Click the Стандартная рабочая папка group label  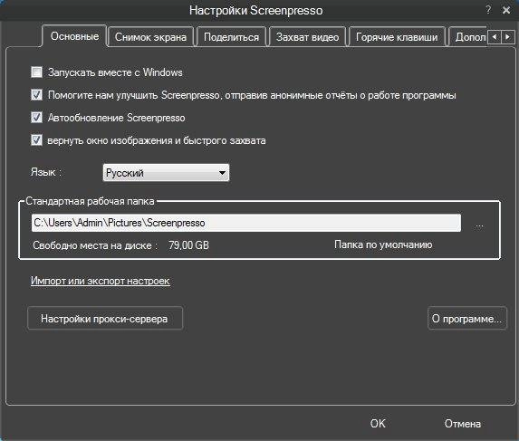tap(90, 201)
